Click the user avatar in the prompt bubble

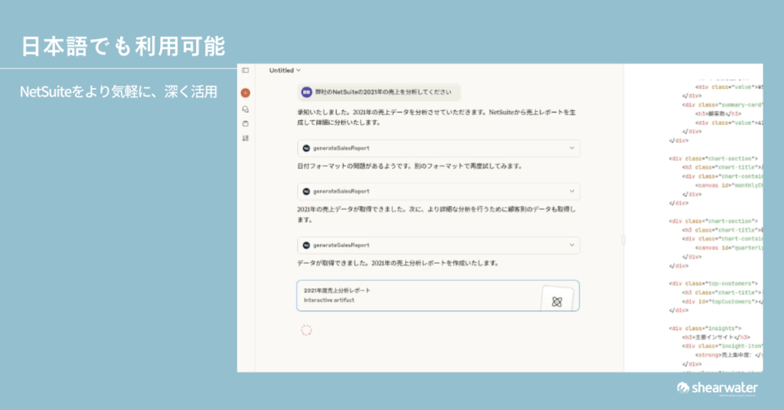tap(306, 92)
